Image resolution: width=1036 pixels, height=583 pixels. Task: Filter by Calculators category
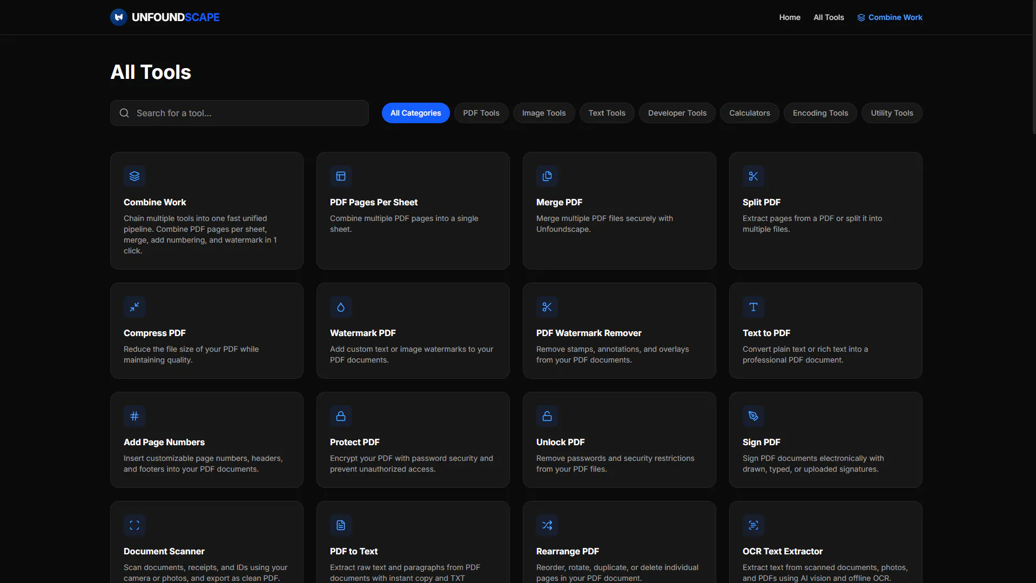click(x=750, y=113)
